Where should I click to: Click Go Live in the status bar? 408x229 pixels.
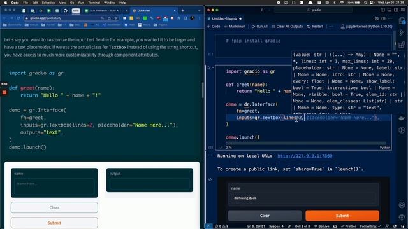coord(321,226)
